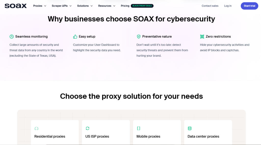Click the thumbs-up icon for Easy setup
Screen dimensions: 261x145
click(x=75, y=37)
